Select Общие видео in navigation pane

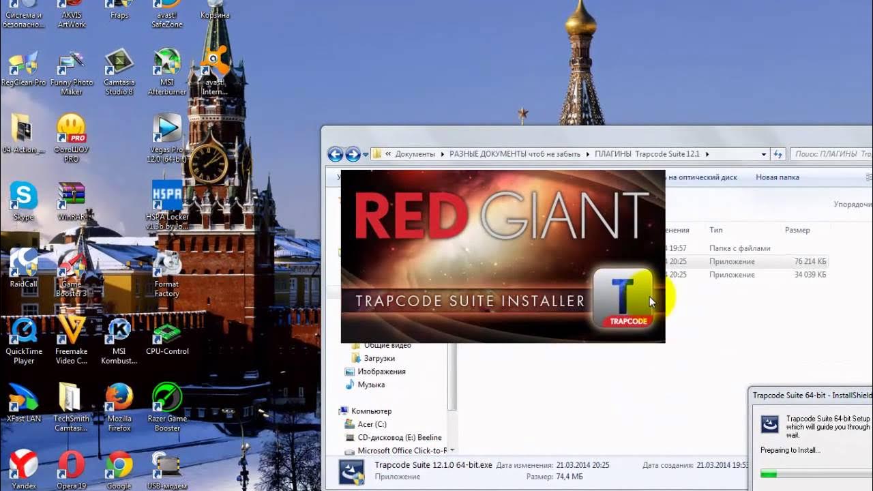click(x=381, y=346)
